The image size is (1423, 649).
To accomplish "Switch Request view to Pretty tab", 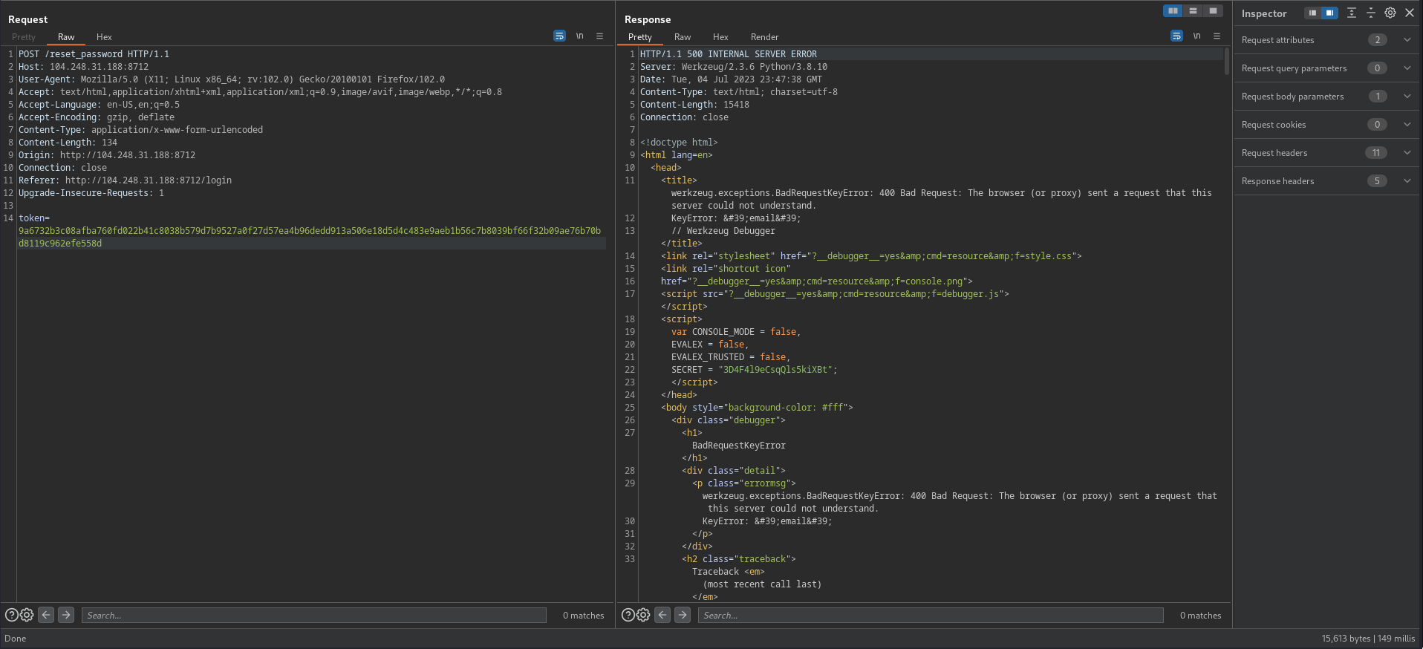I will pos(24,37).
